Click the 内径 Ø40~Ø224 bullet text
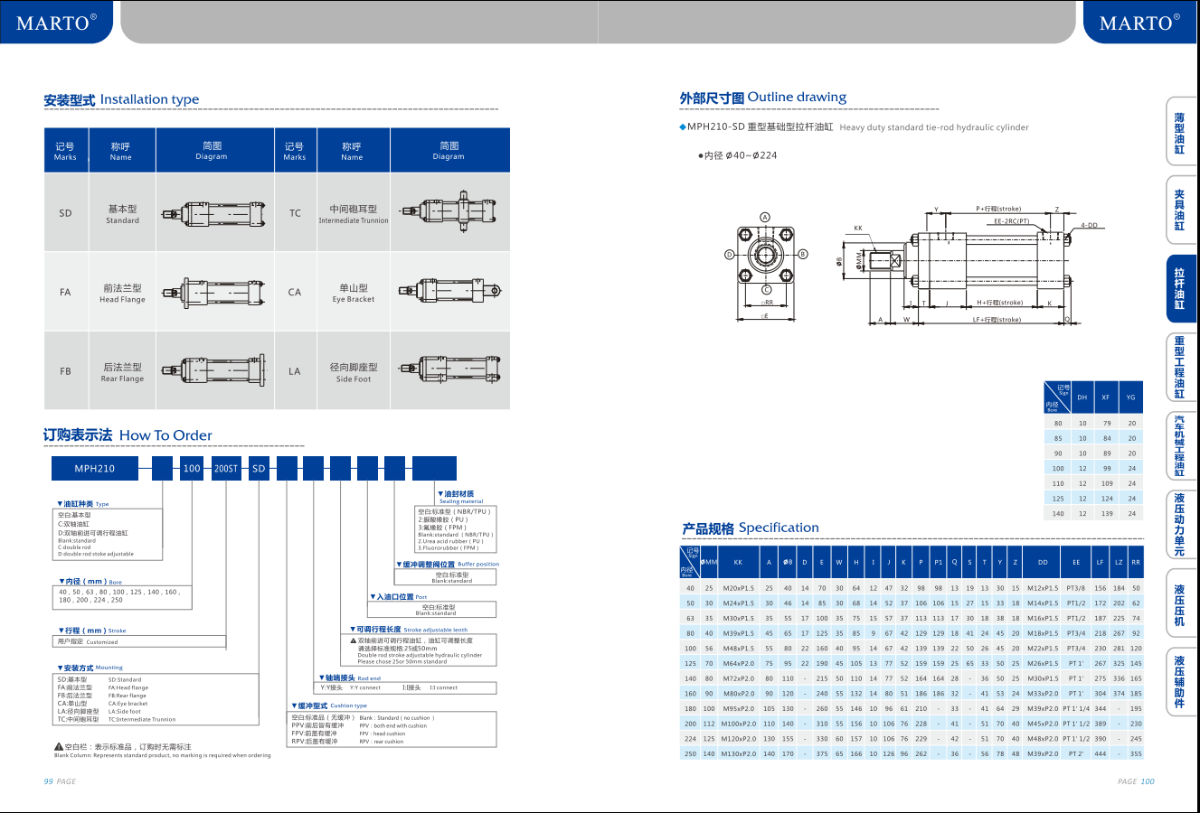This screenshot has height=813, width=1200. coord(737,155)
